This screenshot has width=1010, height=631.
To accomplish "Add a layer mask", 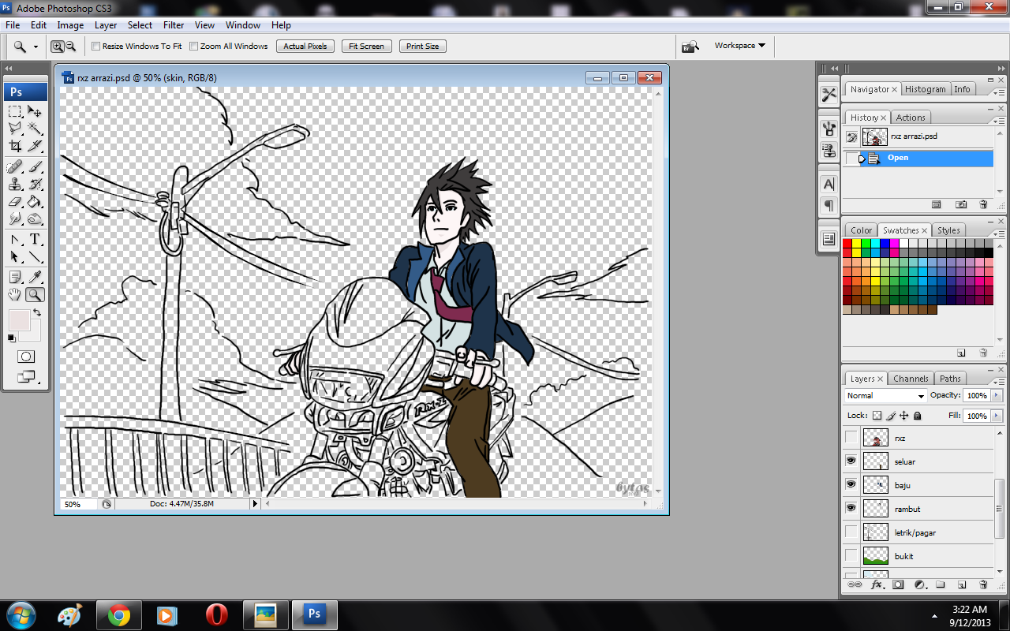I will click(898, 585).
